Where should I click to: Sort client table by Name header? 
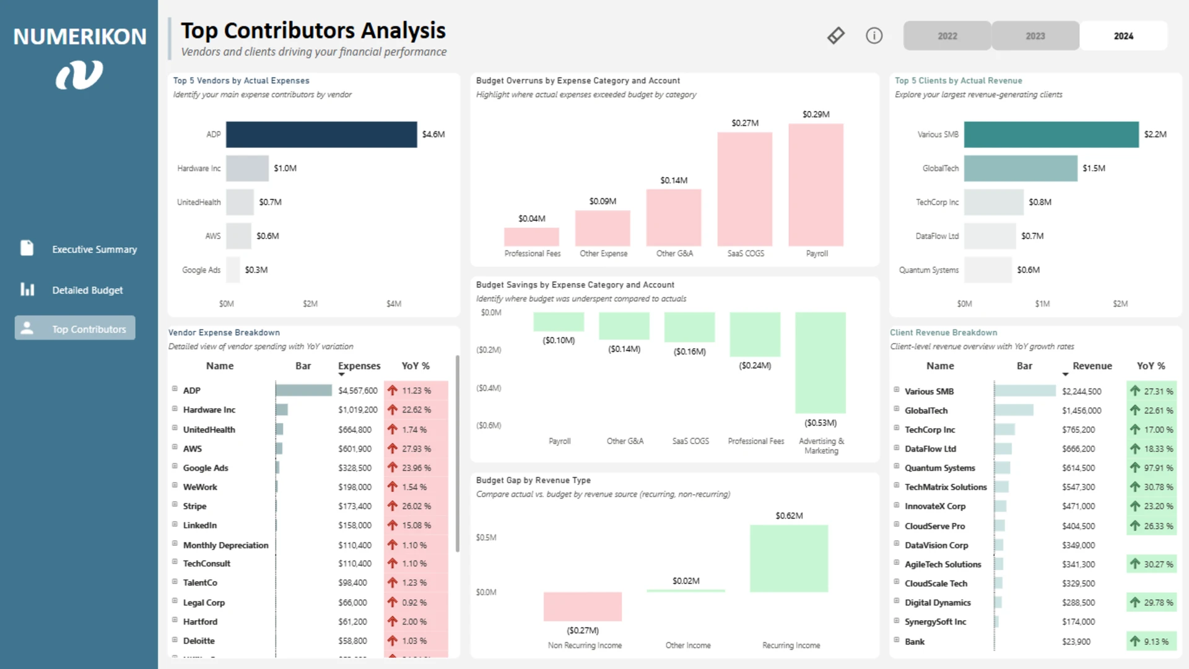pyautogui.click(x=940, y=366)
